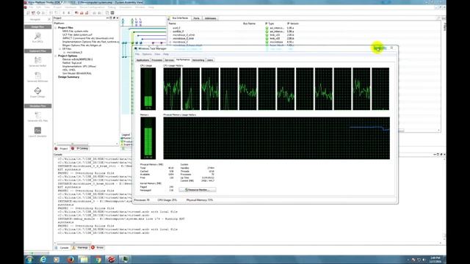Switch to the Ports tab
Image resolution: width=470 pixels, height=264 pixels.
click(x=196, y=18)
